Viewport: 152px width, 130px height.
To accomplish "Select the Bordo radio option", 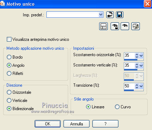I will 9,57.
